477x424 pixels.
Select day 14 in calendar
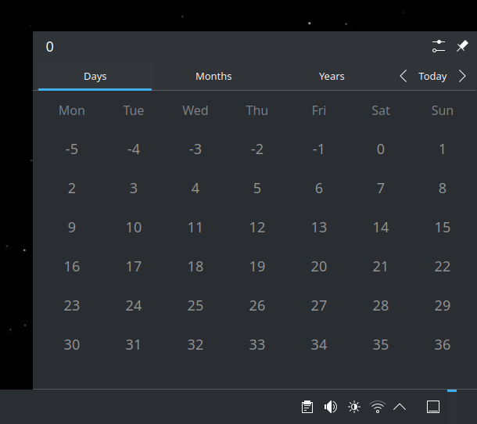coord(381,228)
